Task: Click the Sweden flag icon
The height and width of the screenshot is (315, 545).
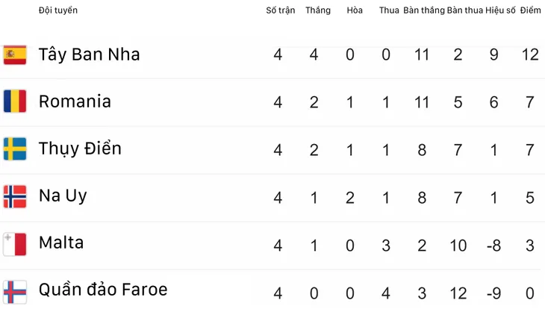Action: pos(15,149)
